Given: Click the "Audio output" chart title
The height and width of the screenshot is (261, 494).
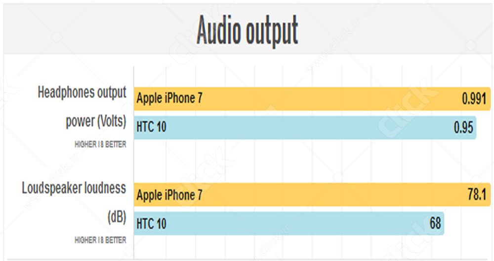Looking at the screenshot, I should click(247, 31).
